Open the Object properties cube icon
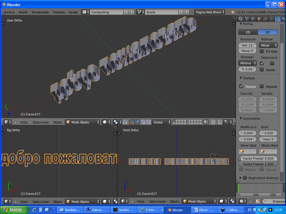 pos(259,19)
